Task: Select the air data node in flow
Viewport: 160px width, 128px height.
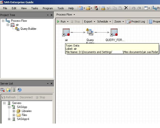Action: 66,32
